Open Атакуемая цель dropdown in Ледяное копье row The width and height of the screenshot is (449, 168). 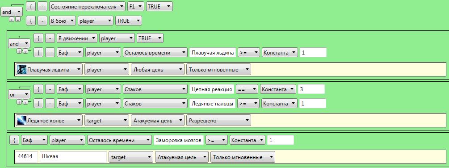158,121
